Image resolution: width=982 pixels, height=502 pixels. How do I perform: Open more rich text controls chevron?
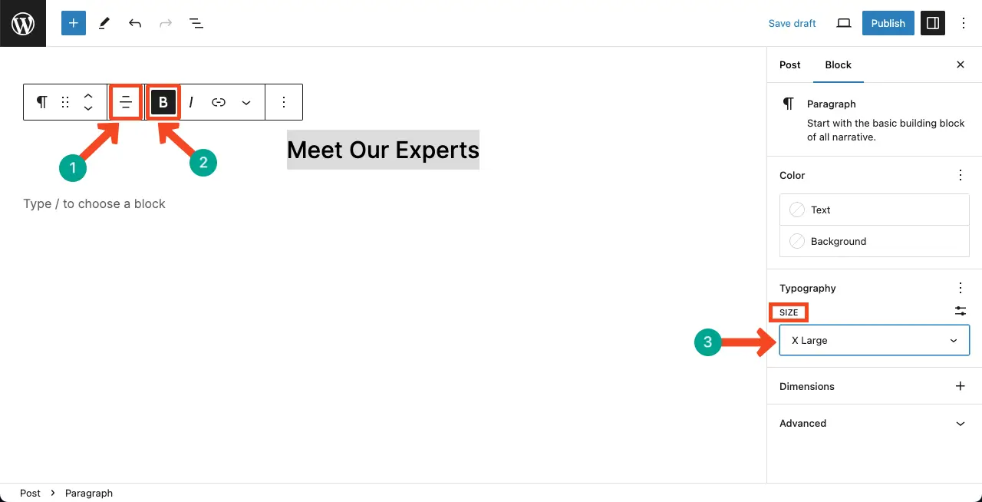pos(246,102)
